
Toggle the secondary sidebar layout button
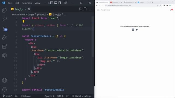point(60,3)
